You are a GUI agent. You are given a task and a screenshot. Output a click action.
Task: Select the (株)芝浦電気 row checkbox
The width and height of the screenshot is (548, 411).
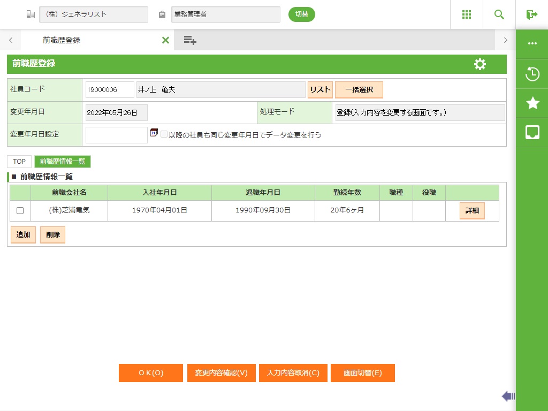20,211
